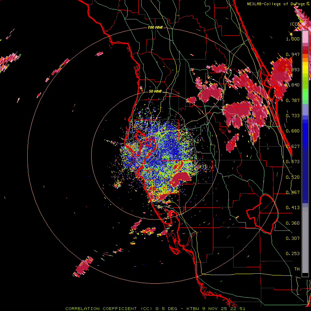Select the 0.680 scale value
Image resolution: width=311 pixels, height=311 pixels.
(293, 131)
